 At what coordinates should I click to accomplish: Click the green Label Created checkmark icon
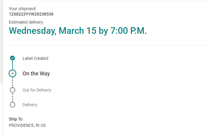click(x=13, y=58)
